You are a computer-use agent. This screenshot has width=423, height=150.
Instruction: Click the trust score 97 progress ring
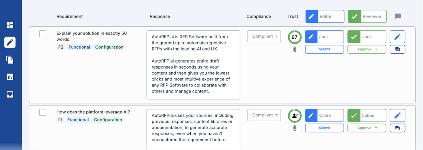point(295,37)
